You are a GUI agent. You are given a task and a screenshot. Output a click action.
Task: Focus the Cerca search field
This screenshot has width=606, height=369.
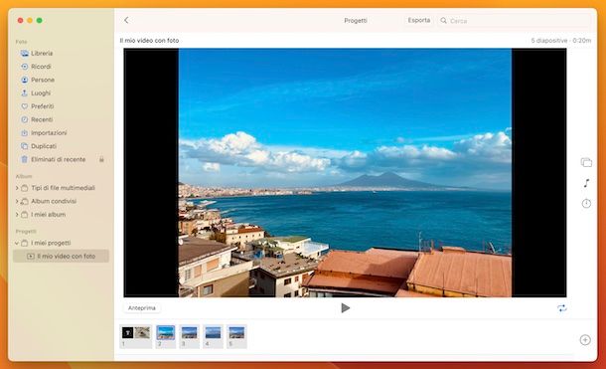point(514,21)
